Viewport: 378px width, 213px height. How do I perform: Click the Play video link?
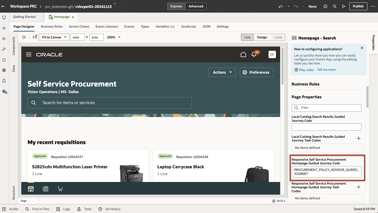pyautogui.click(x=304, y=70)
